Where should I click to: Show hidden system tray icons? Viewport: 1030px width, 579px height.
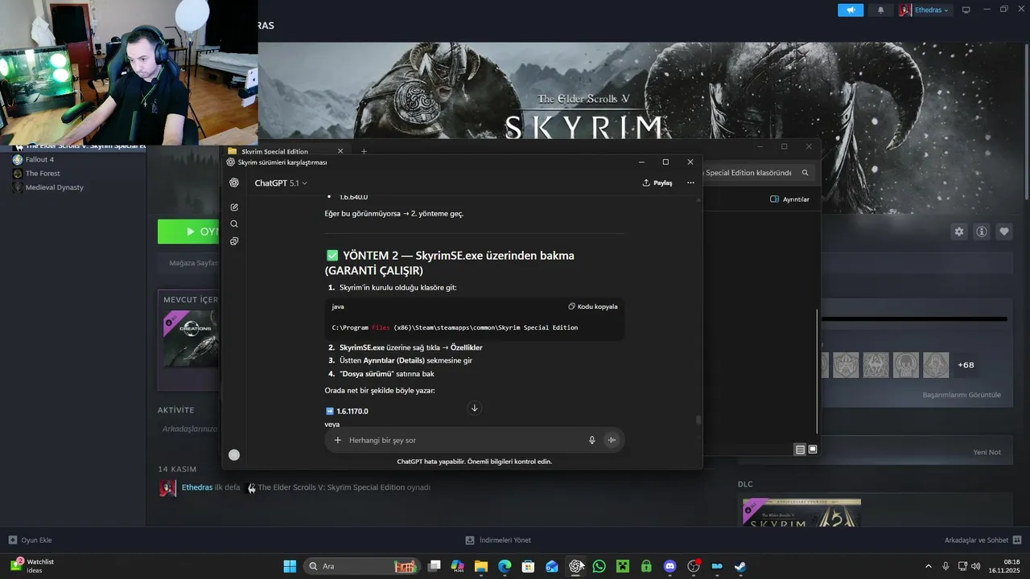pyautogui.click(x=929, y=566)
